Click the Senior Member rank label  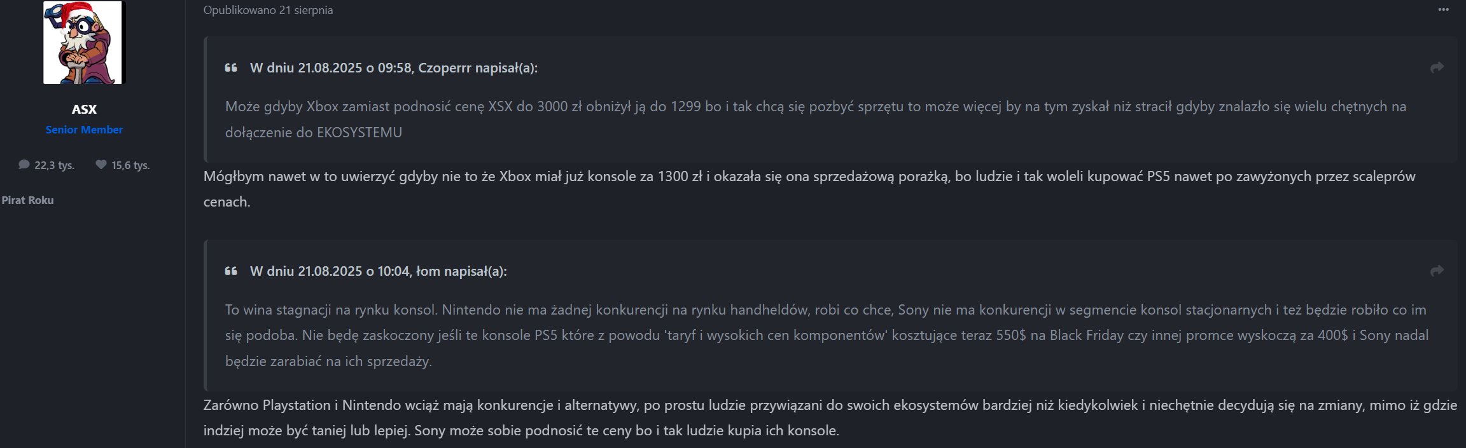coord(84,130)
